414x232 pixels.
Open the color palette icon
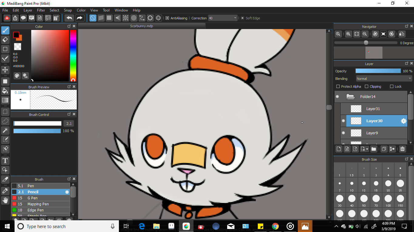click(x=17, y=76)
